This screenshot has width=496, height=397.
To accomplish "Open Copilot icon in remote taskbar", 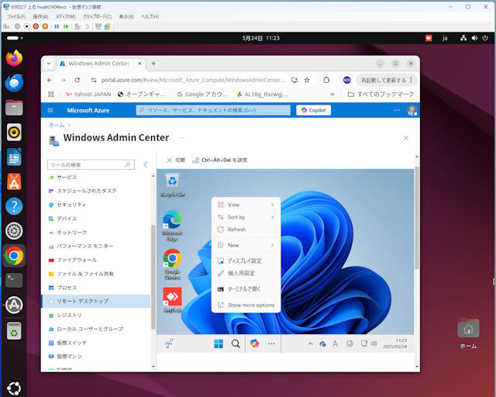I will click(x=254, y=343).
